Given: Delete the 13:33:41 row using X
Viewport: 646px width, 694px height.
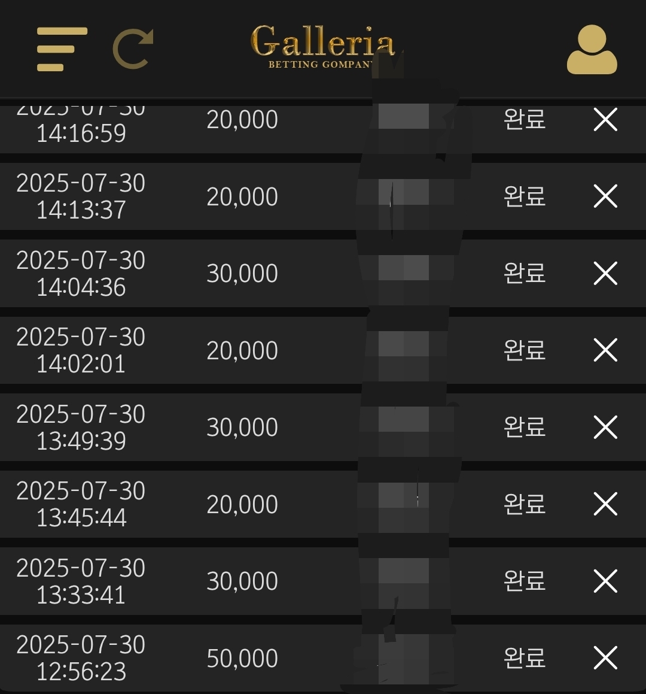Looking at the screenshot, I should pyautogui.click(x=605, y=581).
